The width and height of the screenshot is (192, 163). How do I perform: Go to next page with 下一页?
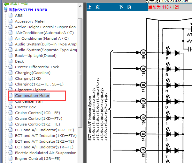[x=125, y=7]
